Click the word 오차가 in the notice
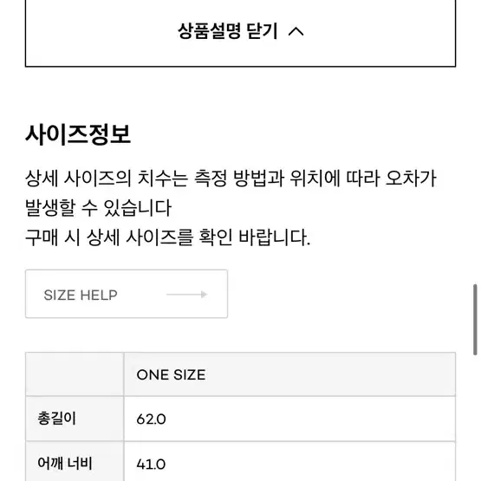Image resolution: width=481 pixels, height=481 pixels. coord(411,179)
